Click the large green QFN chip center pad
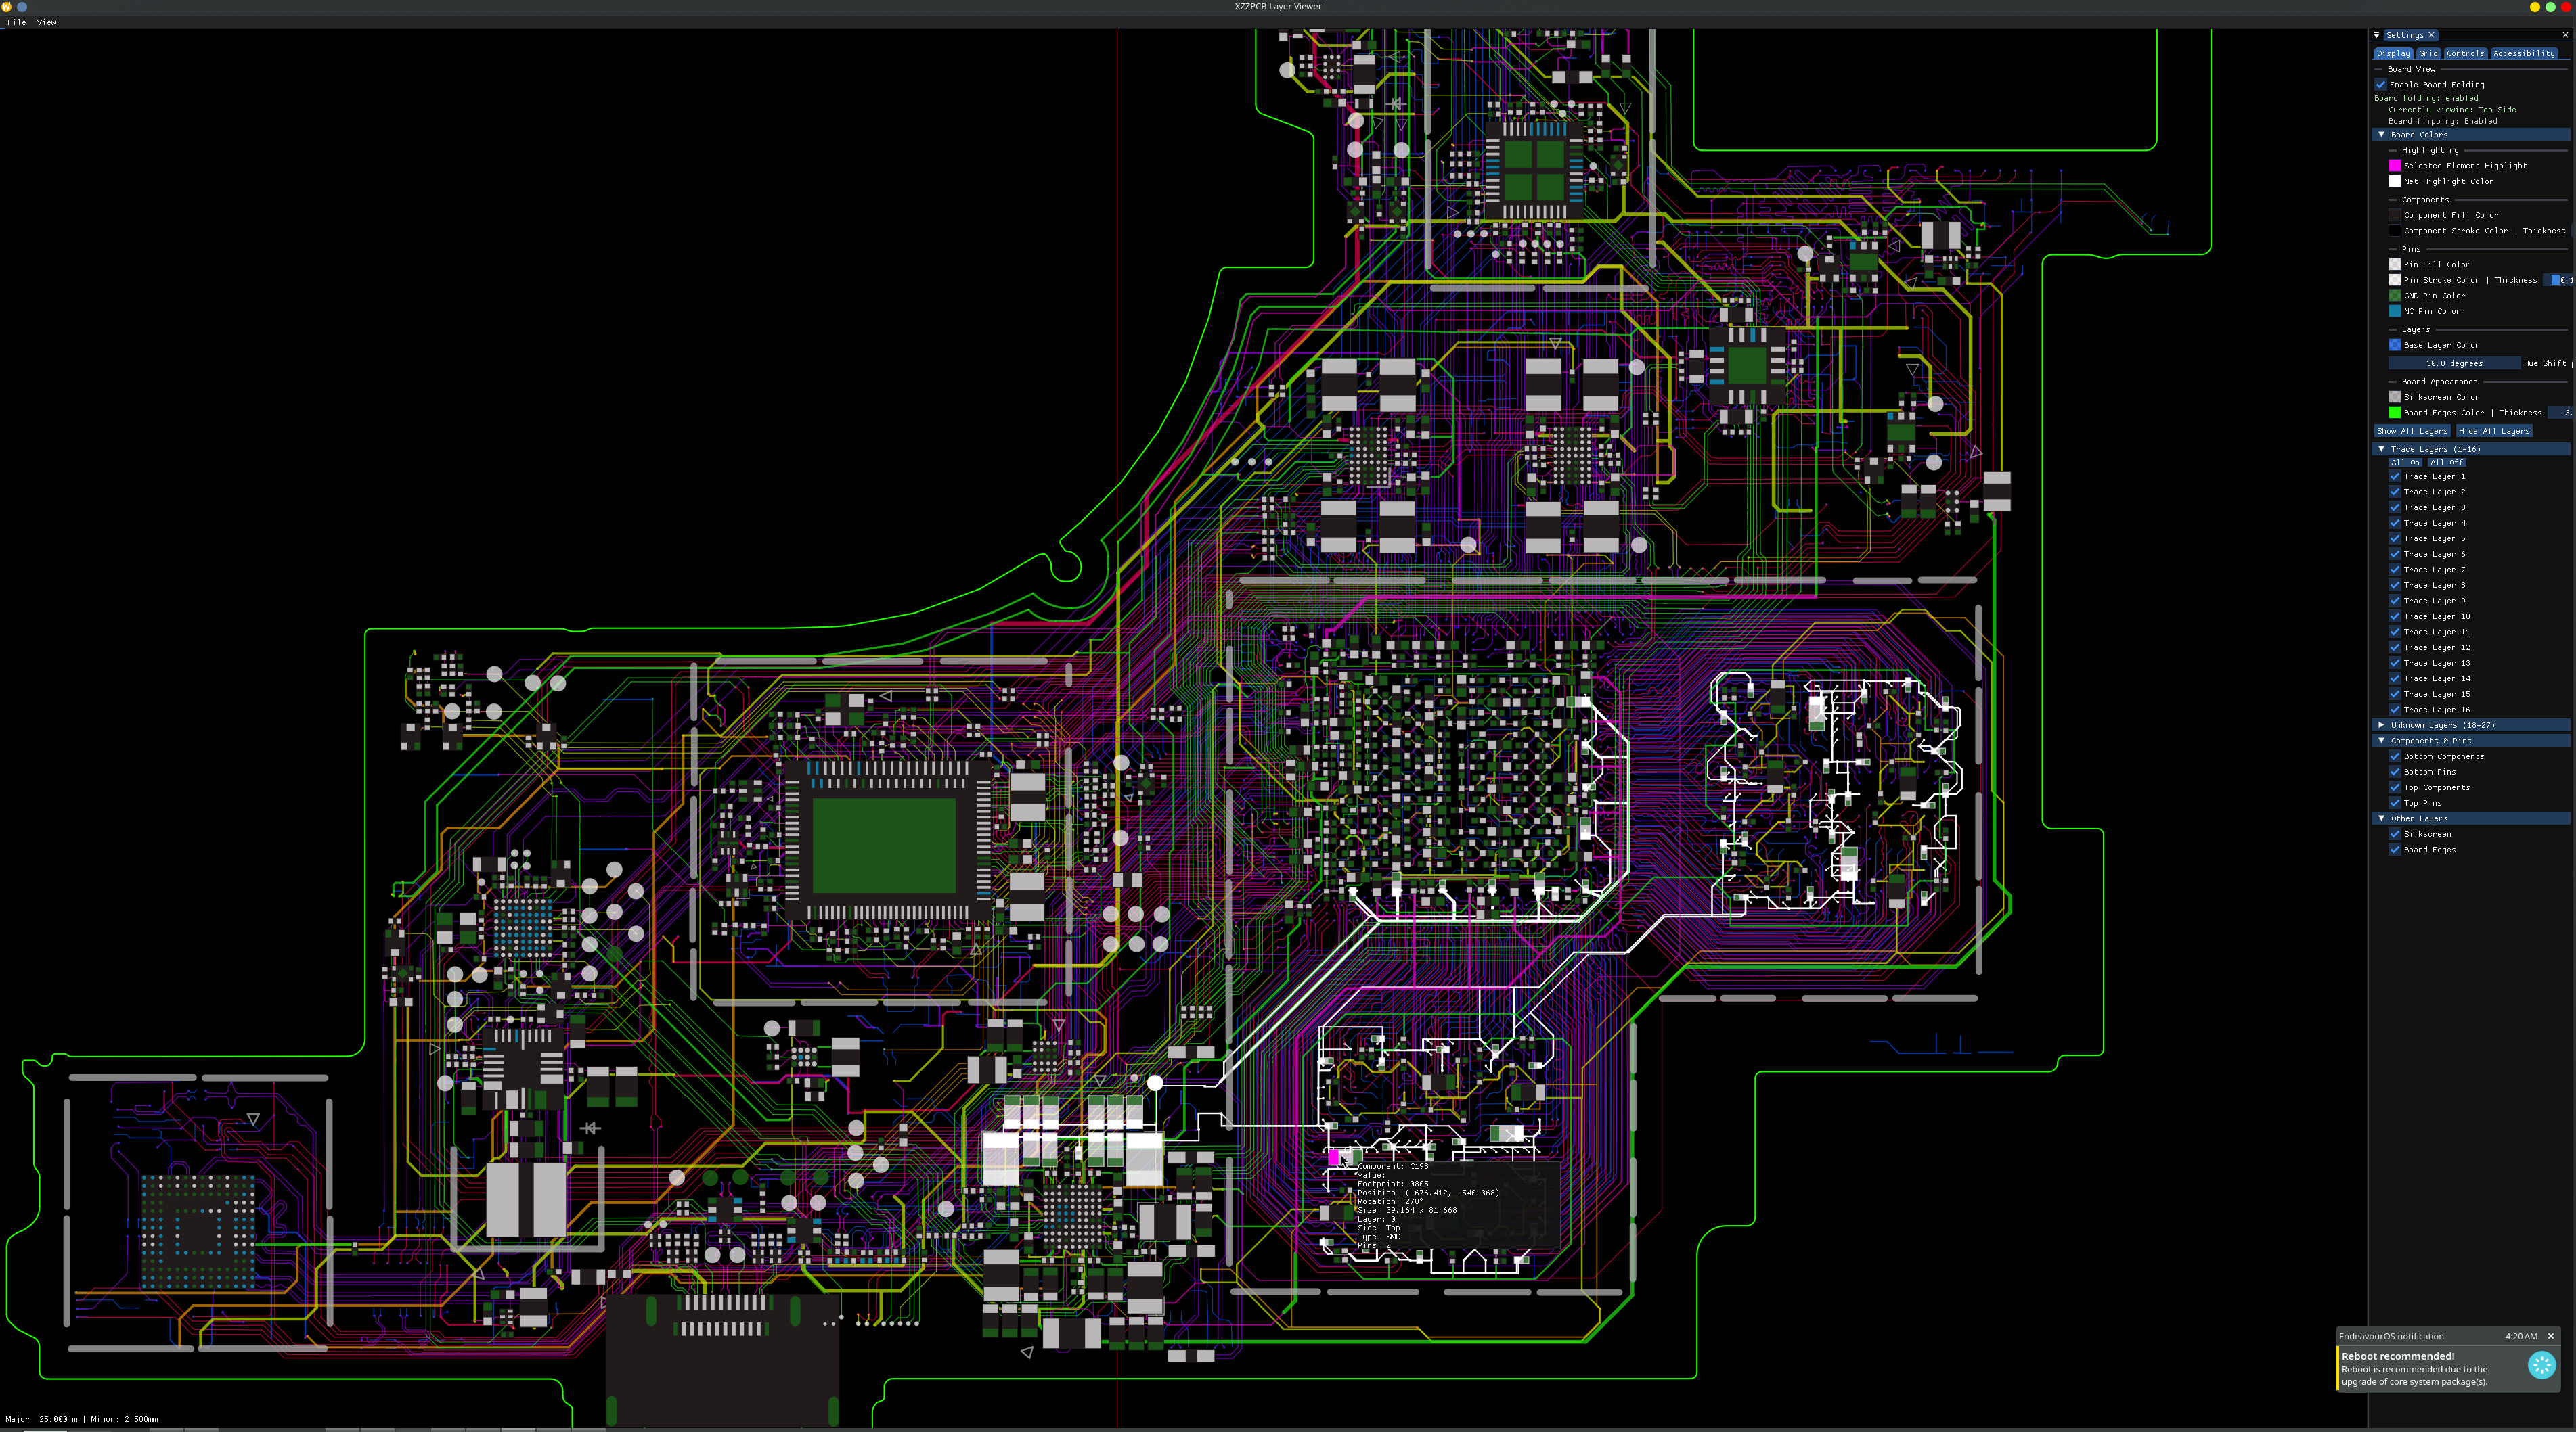2576x1432 pixels. pyautogui.click(x=883, y=846)
